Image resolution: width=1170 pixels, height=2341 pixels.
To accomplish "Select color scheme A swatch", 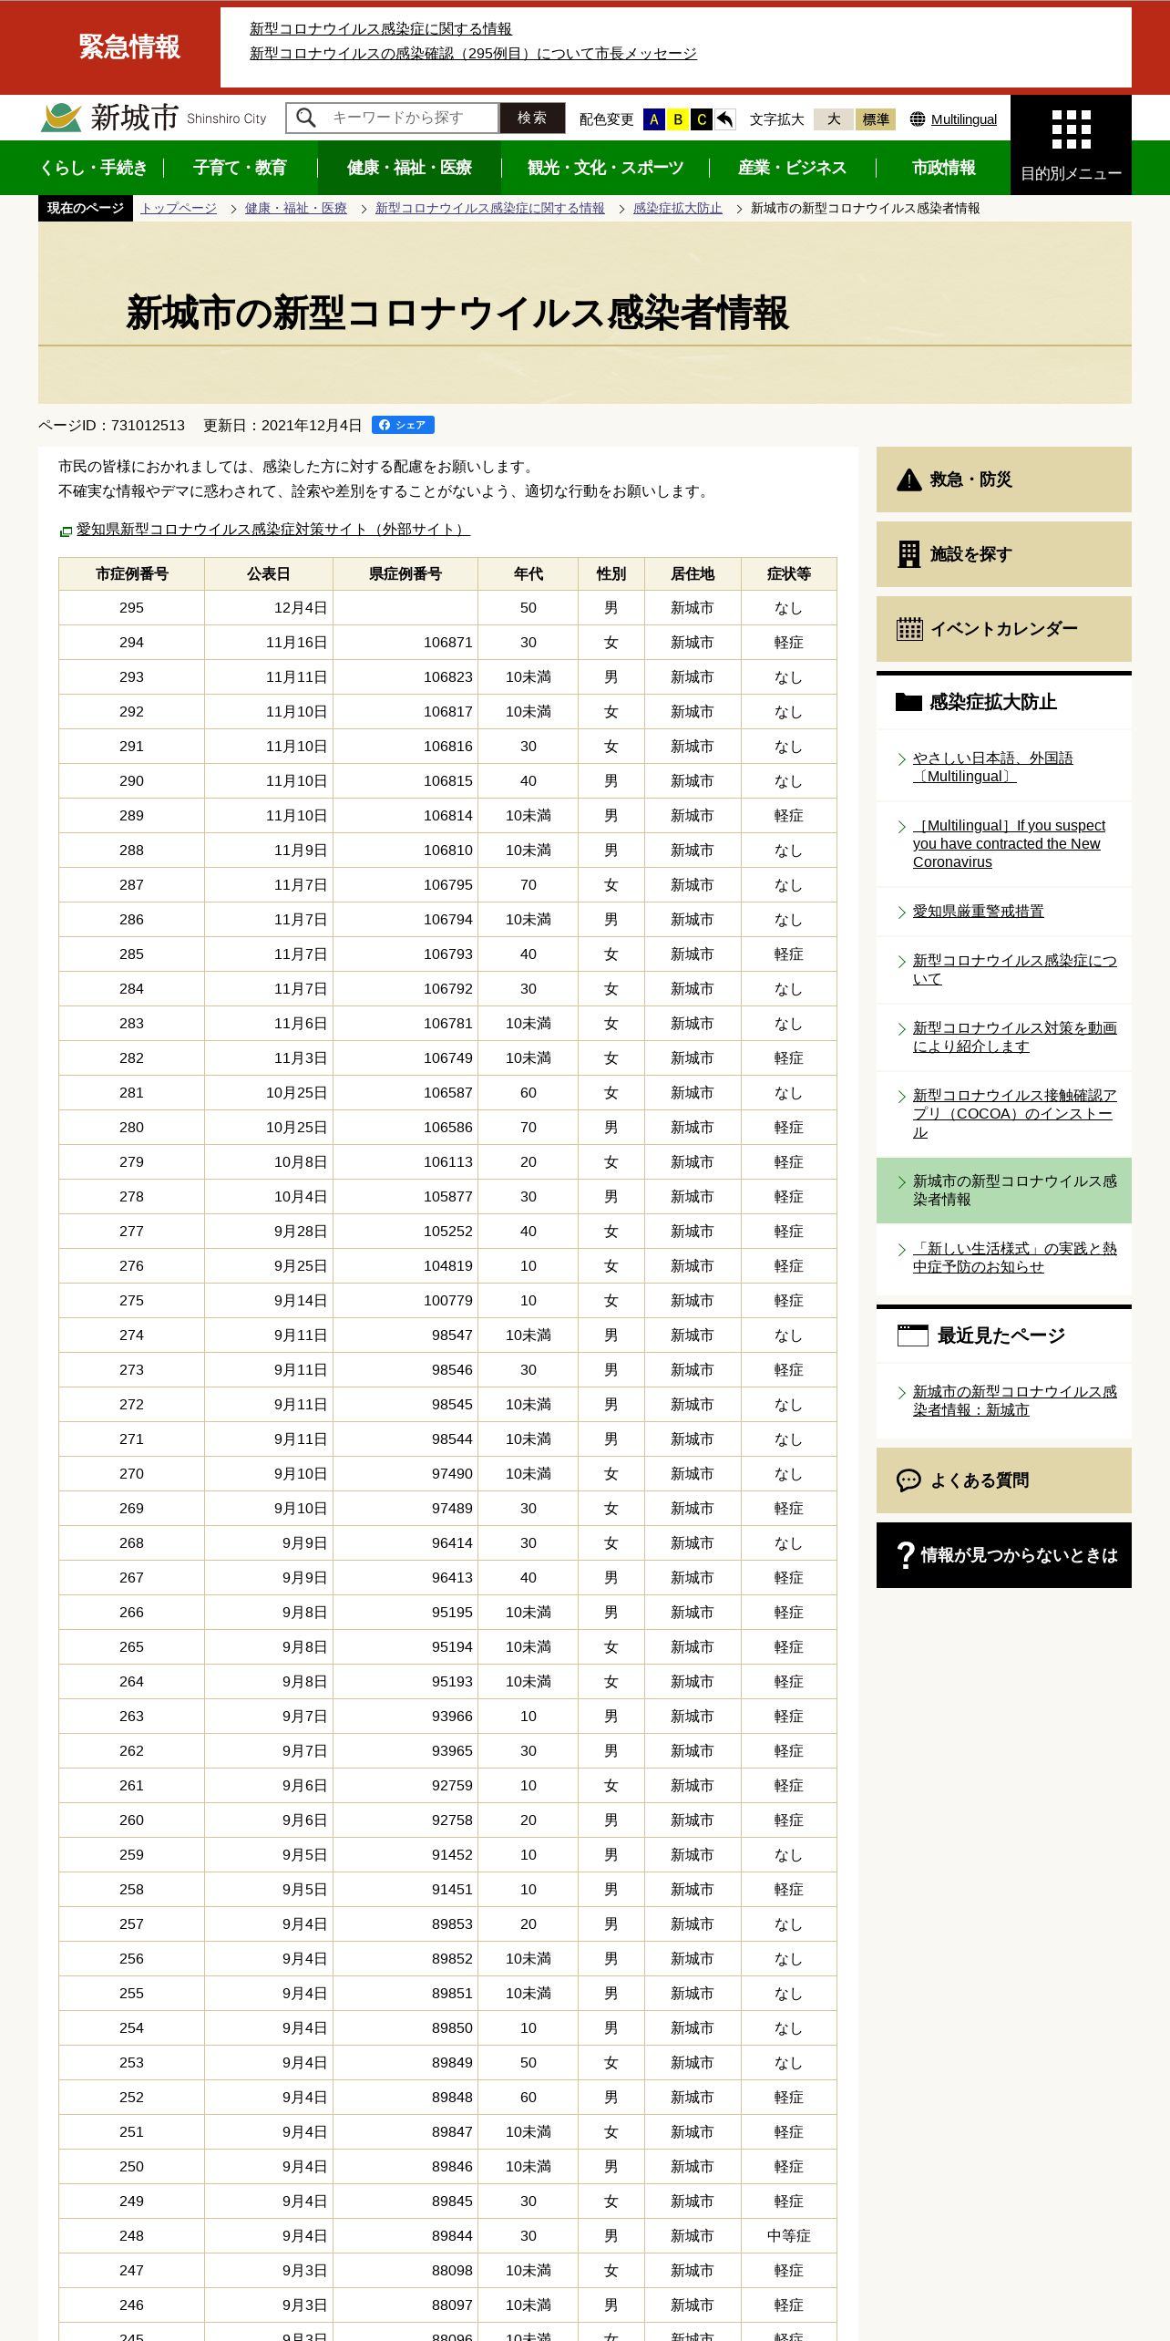I will (653, 119).
